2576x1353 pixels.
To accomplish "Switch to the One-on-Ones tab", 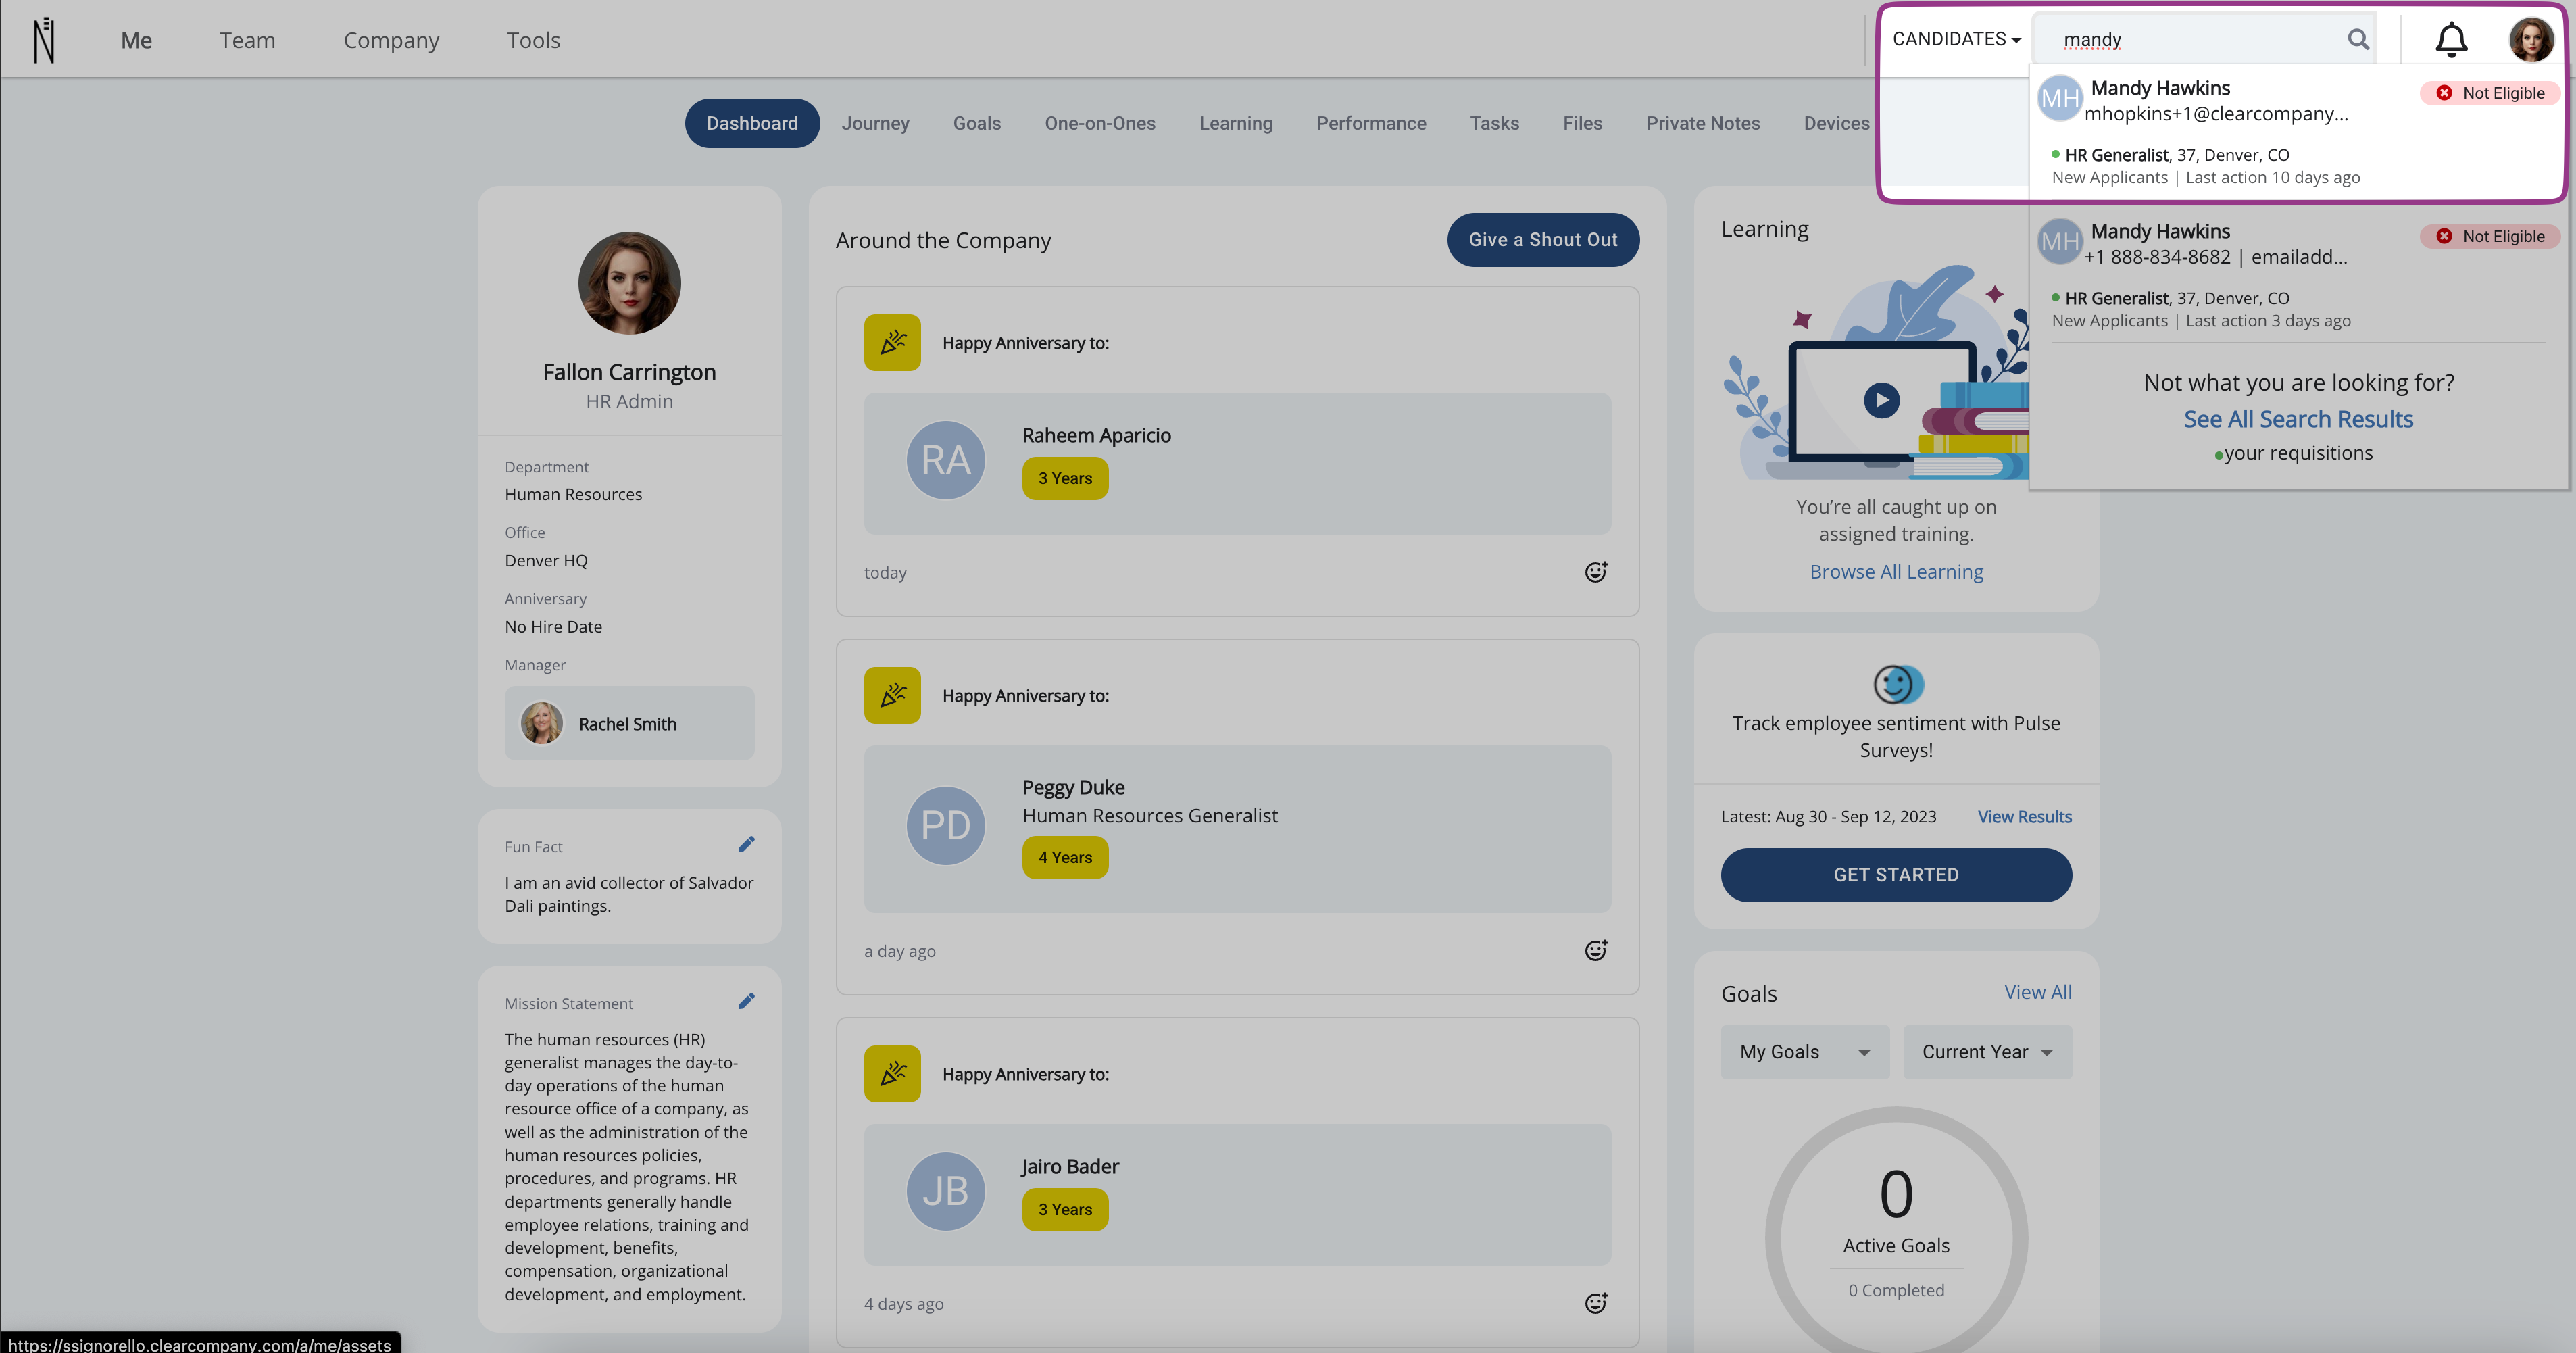I will pyautogui.click(x=1100, y=123).
